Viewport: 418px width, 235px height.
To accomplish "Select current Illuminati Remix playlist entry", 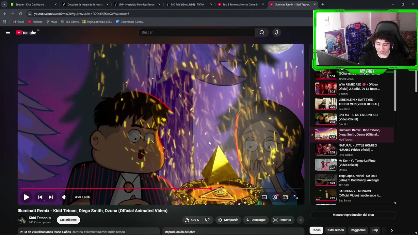I will coord(354,134).
